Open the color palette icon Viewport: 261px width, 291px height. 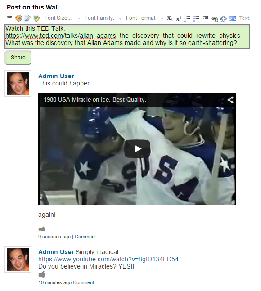(x=18, y=18)
